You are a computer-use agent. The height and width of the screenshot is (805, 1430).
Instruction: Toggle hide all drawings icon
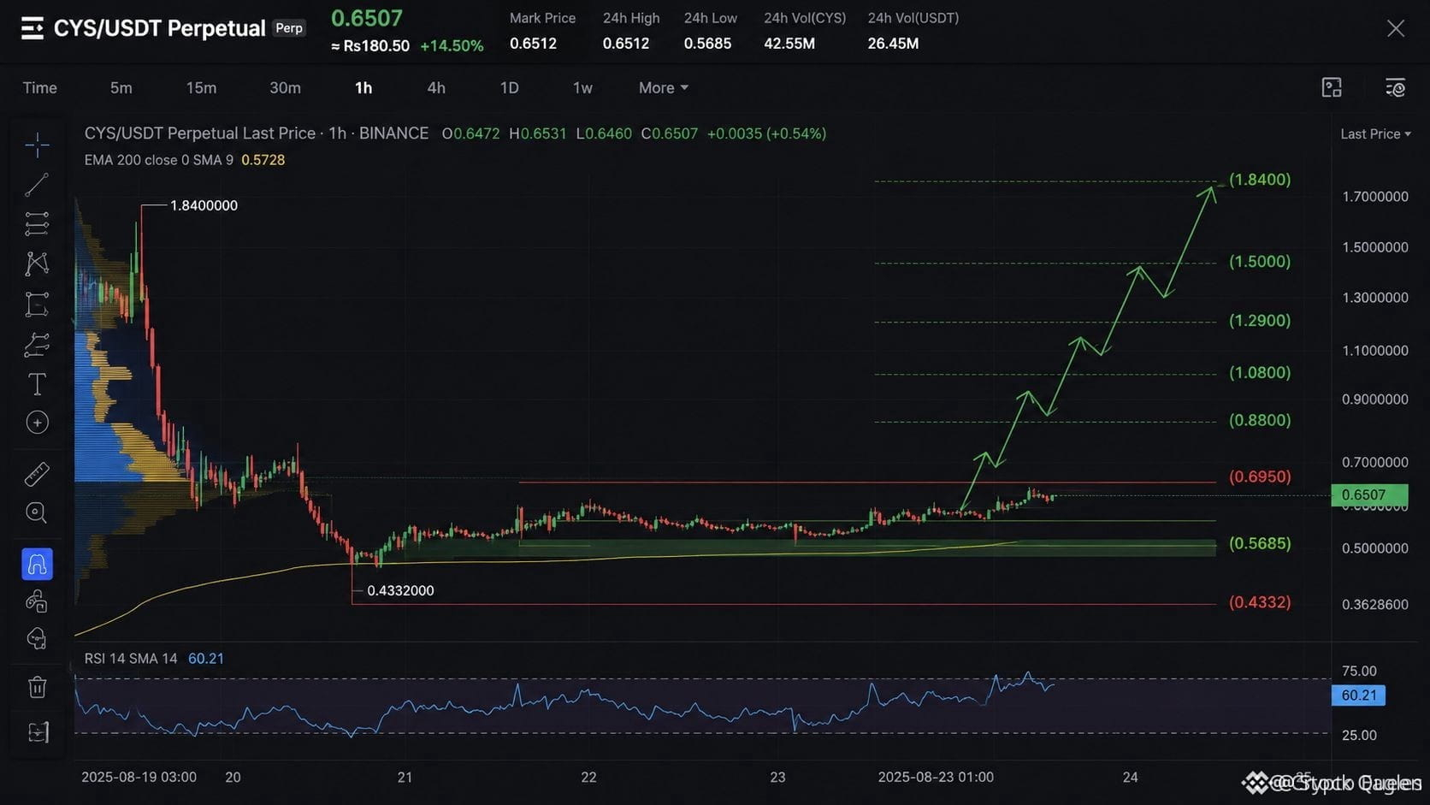click(37, 638)
